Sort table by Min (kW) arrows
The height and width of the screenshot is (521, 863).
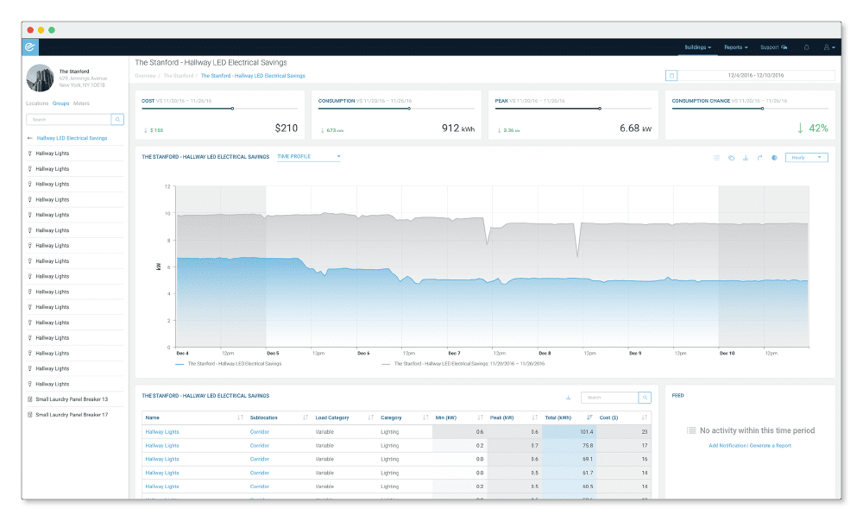click(x=481, y=417)
